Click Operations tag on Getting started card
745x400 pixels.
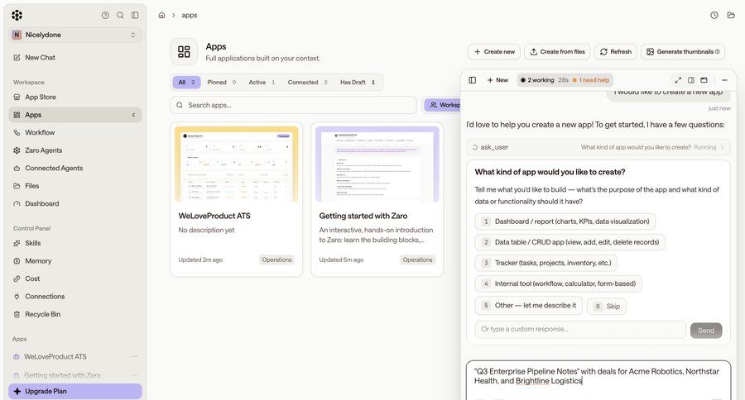418,260
